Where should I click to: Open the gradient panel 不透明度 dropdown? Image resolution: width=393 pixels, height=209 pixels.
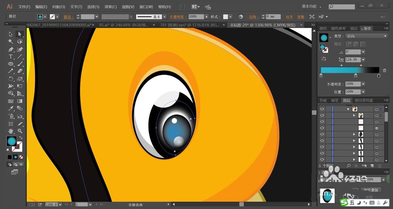[363, 84]
